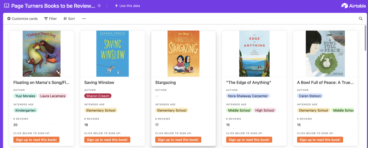Open A Bowl Full of Peace cover image
Screen dimensions: 368x148
325,54
